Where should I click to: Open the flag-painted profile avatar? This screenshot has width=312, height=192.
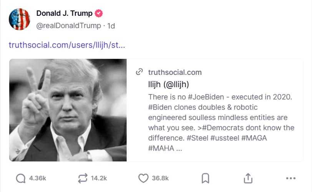click(20, 19)
